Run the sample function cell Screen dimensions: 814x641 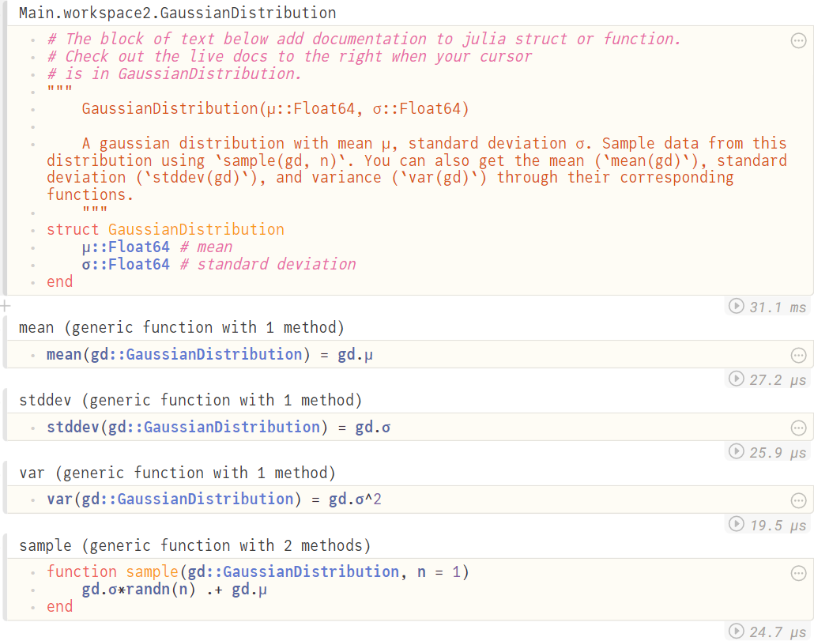pos(735,632)
